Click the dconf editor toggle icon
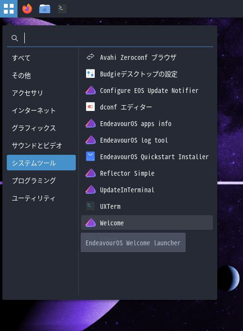This screenshot has height=331, width=243. click(90, 107)
